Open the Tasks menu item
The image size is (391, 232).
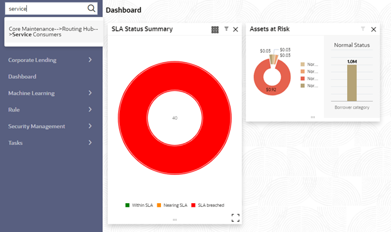[x=16, y=143]
